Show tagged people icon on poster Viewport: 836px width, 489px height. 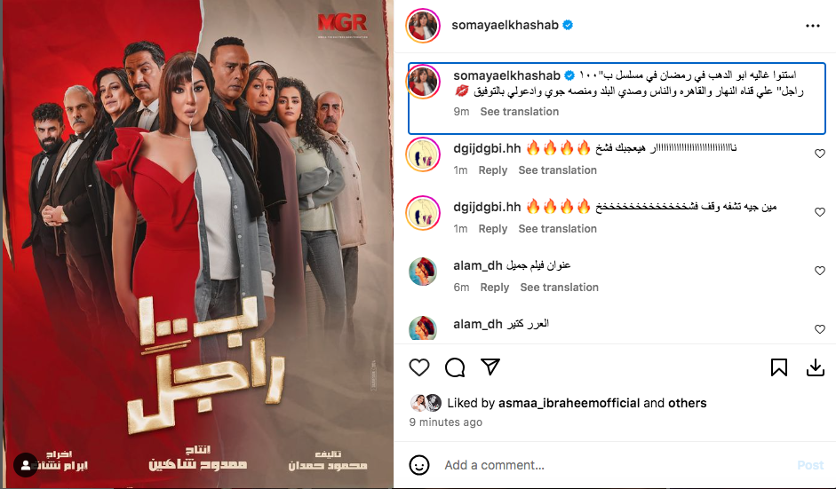pos(25,465)
